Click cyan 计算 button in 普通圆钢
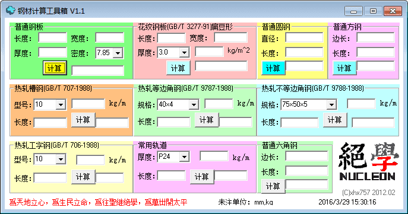Image resolution: width=408 pixels, height=214 pixels. 273,68
